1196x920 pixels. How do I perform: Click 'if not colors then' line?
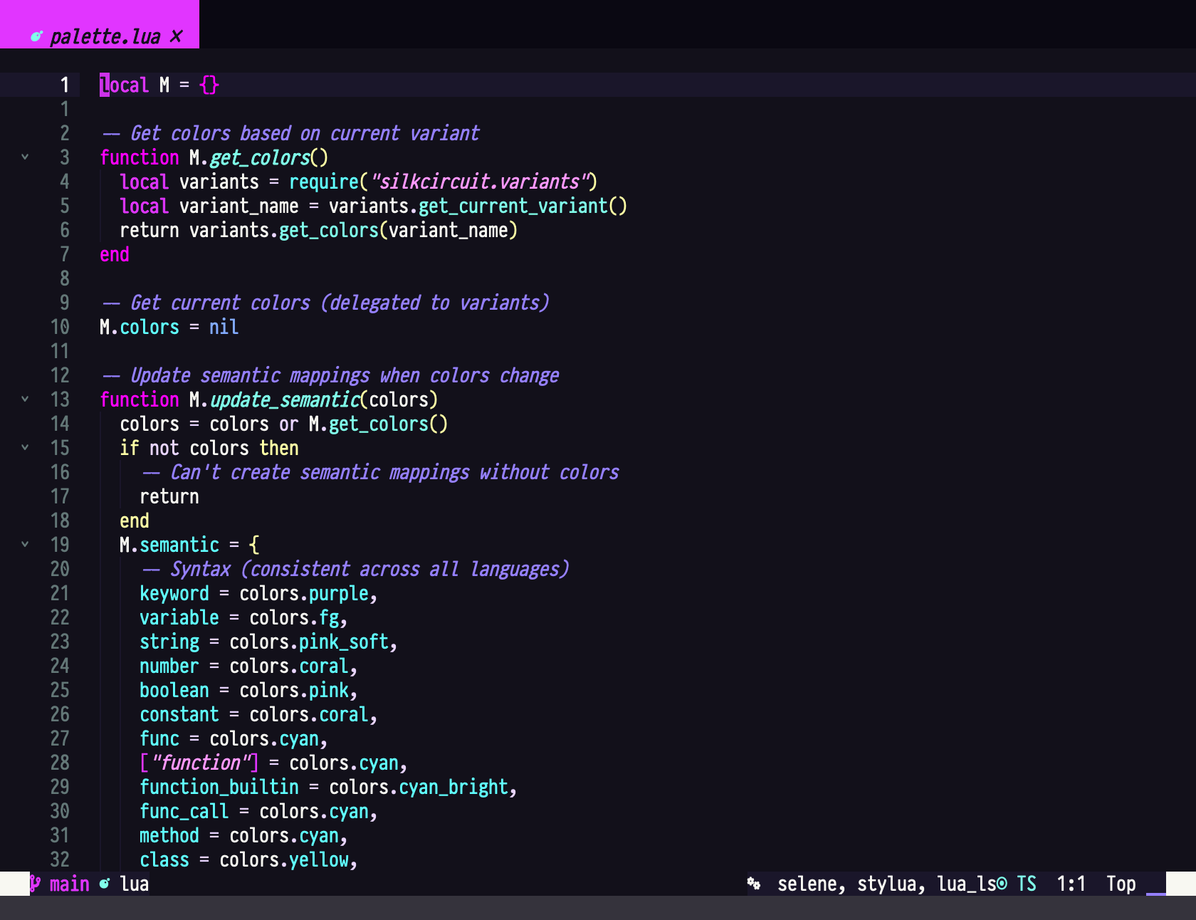209,448
